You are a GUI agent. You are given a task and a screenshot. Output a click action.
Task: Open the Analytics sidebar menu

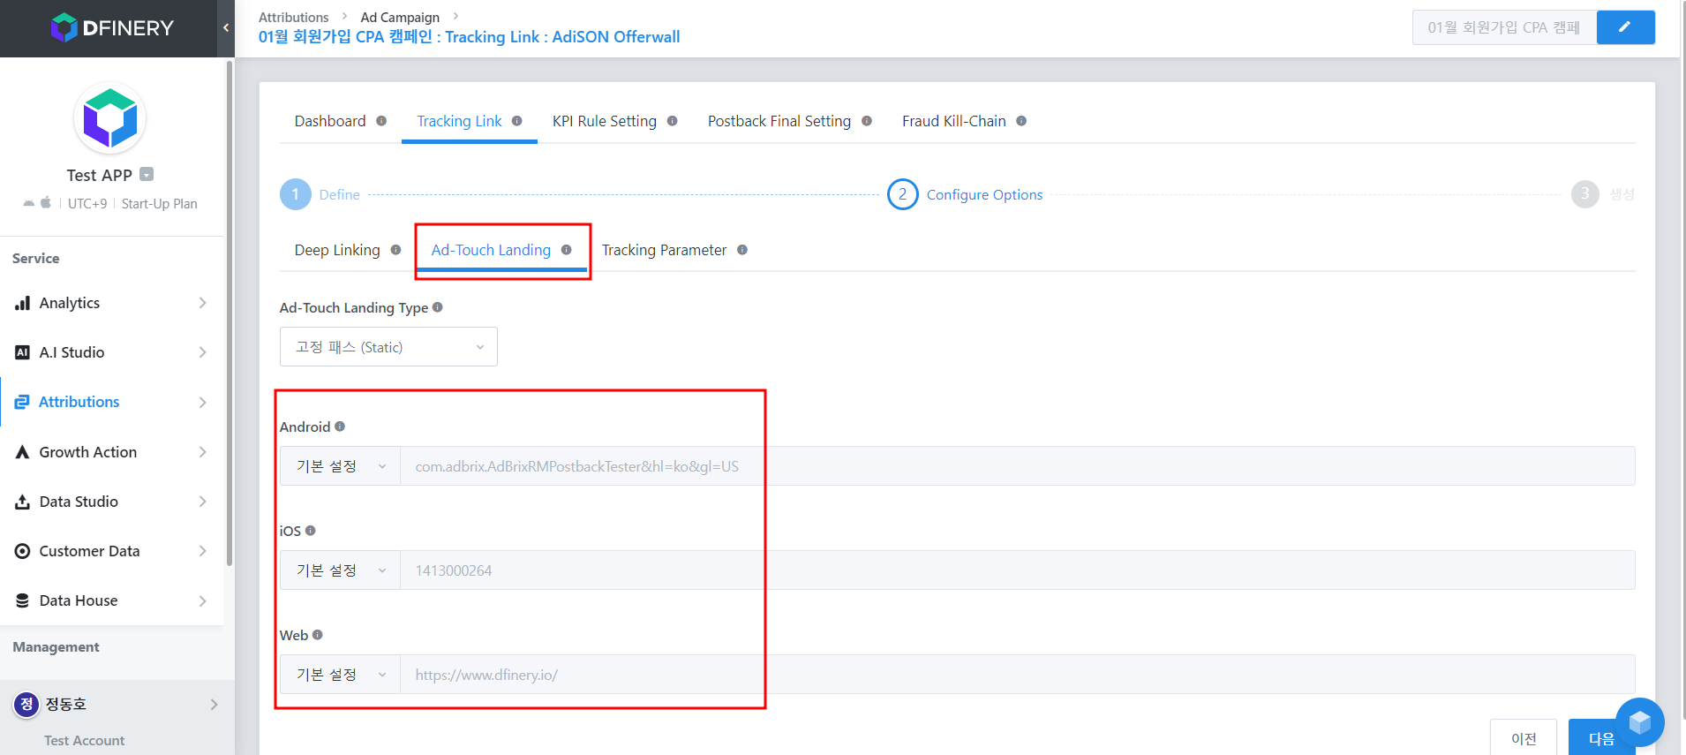111,303
